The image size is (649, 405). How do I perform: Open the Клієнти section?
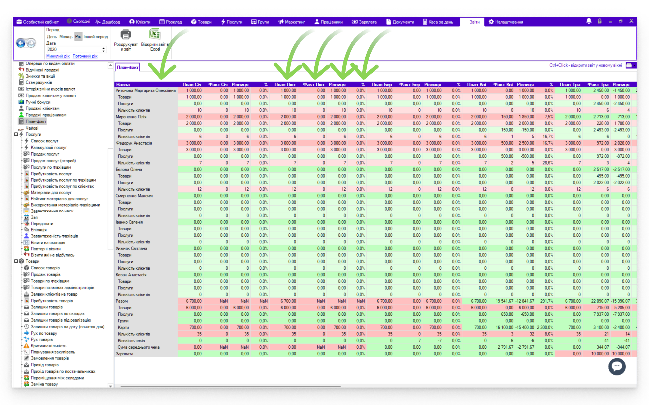pyautogui.click(x=140, y=22)
